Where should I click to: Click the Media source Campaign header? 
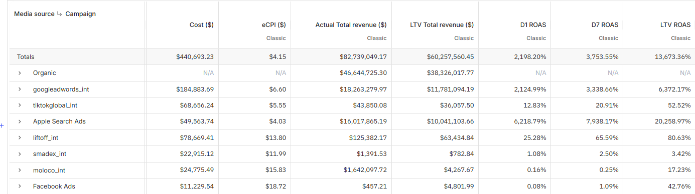click(55, 14)
